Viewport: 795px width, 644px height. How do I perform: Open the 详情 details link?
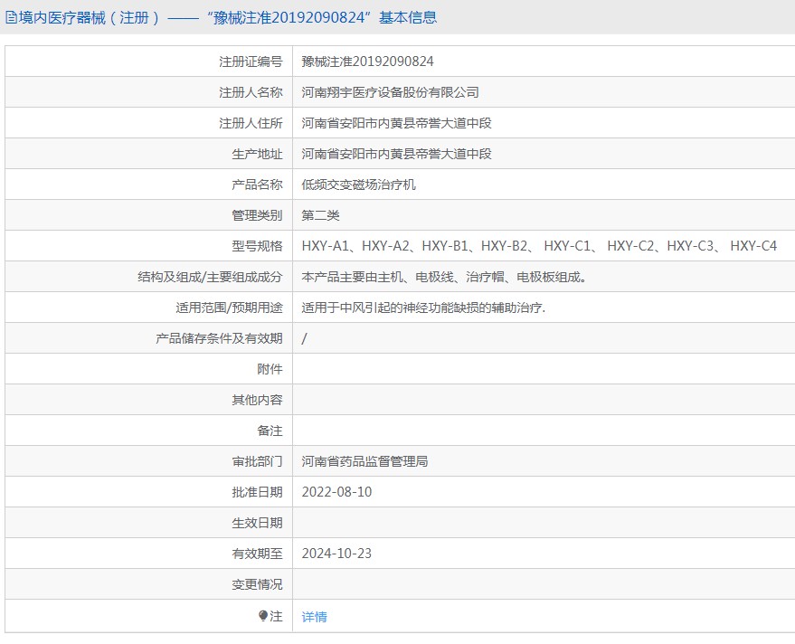[315, 617]
